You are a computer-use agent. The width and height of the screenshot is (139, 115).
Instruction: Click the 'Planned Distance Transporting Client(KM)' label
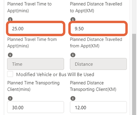click(x=93, y=86)
